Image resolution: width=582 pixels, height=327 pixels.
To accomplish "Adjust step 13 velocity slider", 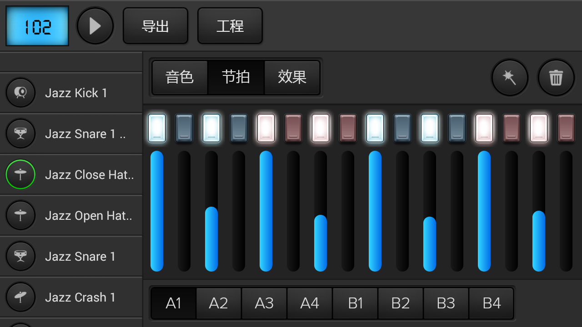I will (x=484, y=211).
